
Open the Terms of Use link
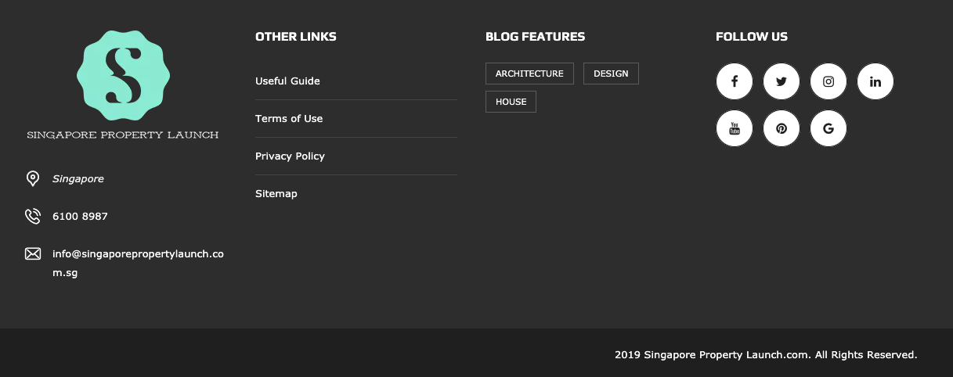click(x=289, y=119)
